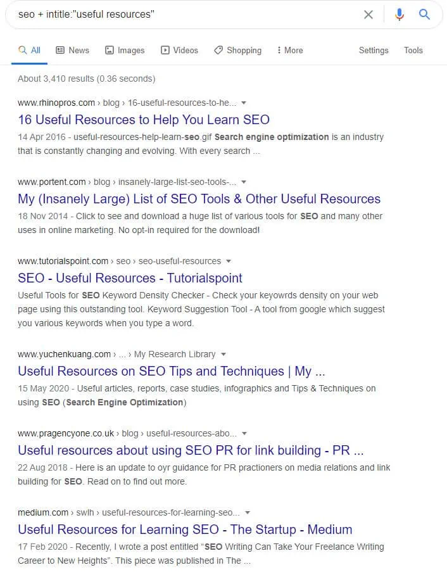Expand the dropdown arrow beside rhinopros.com URL
The width and height of the screenshot is (447, 577).
coord(244,103)
